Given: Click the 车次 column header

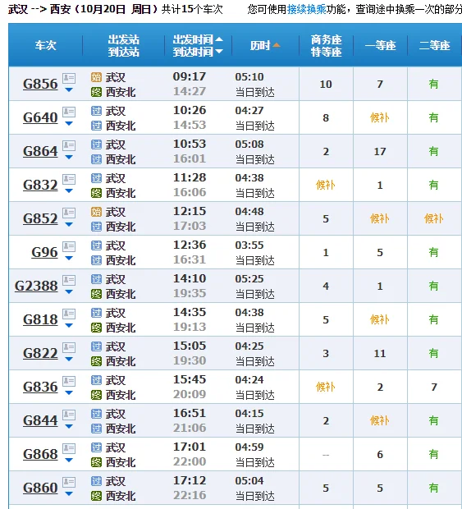Looking at the screenshot, I should point(46,45).
